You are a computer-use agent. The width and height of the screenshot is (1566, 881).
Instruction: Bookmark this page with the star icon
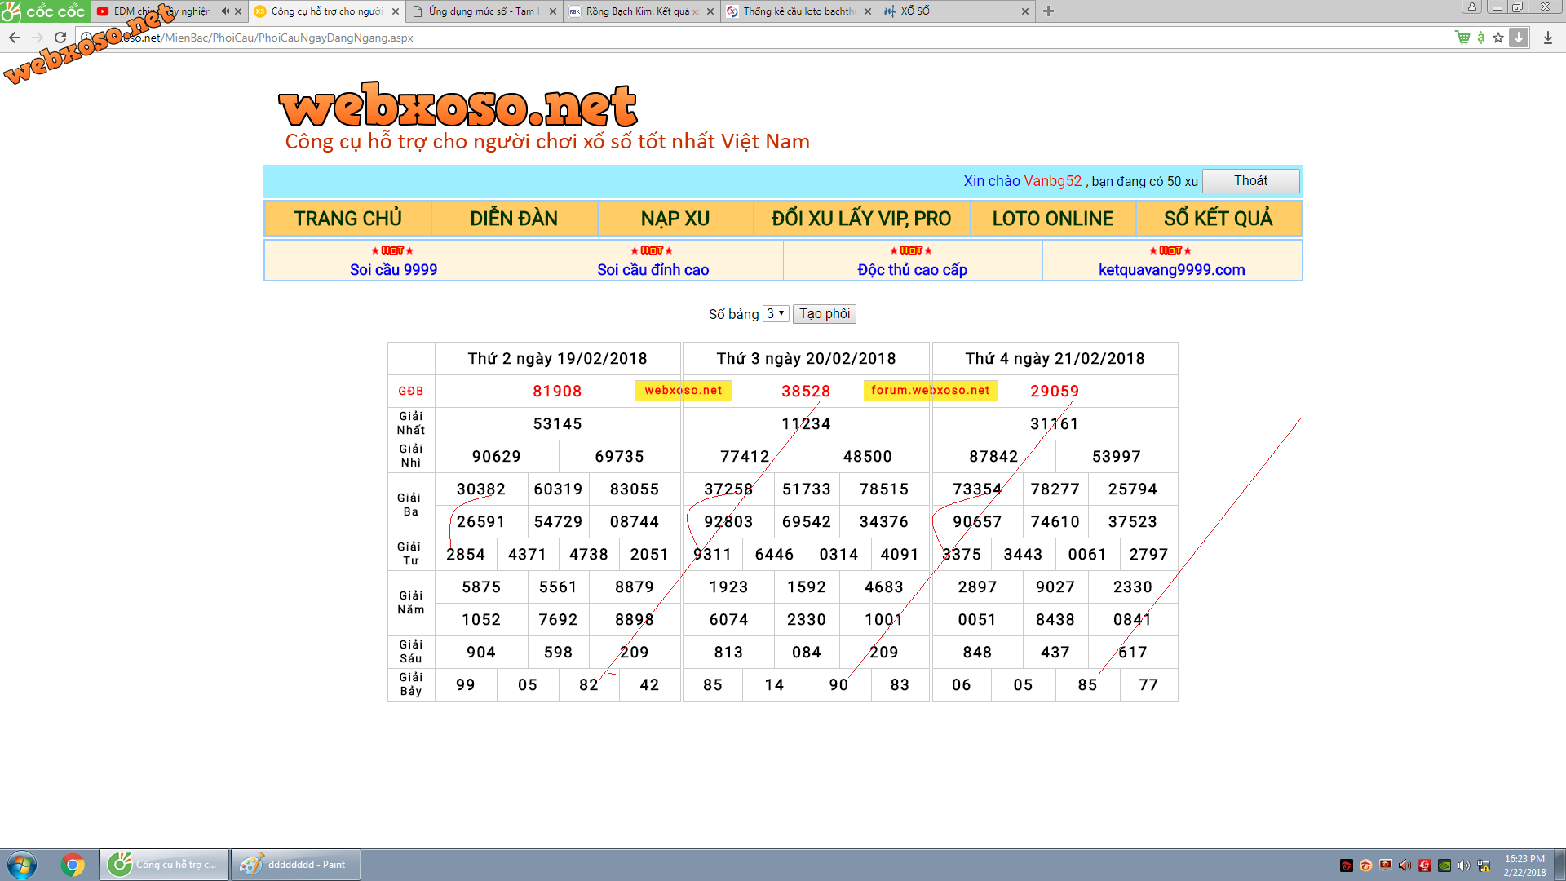1498,38
